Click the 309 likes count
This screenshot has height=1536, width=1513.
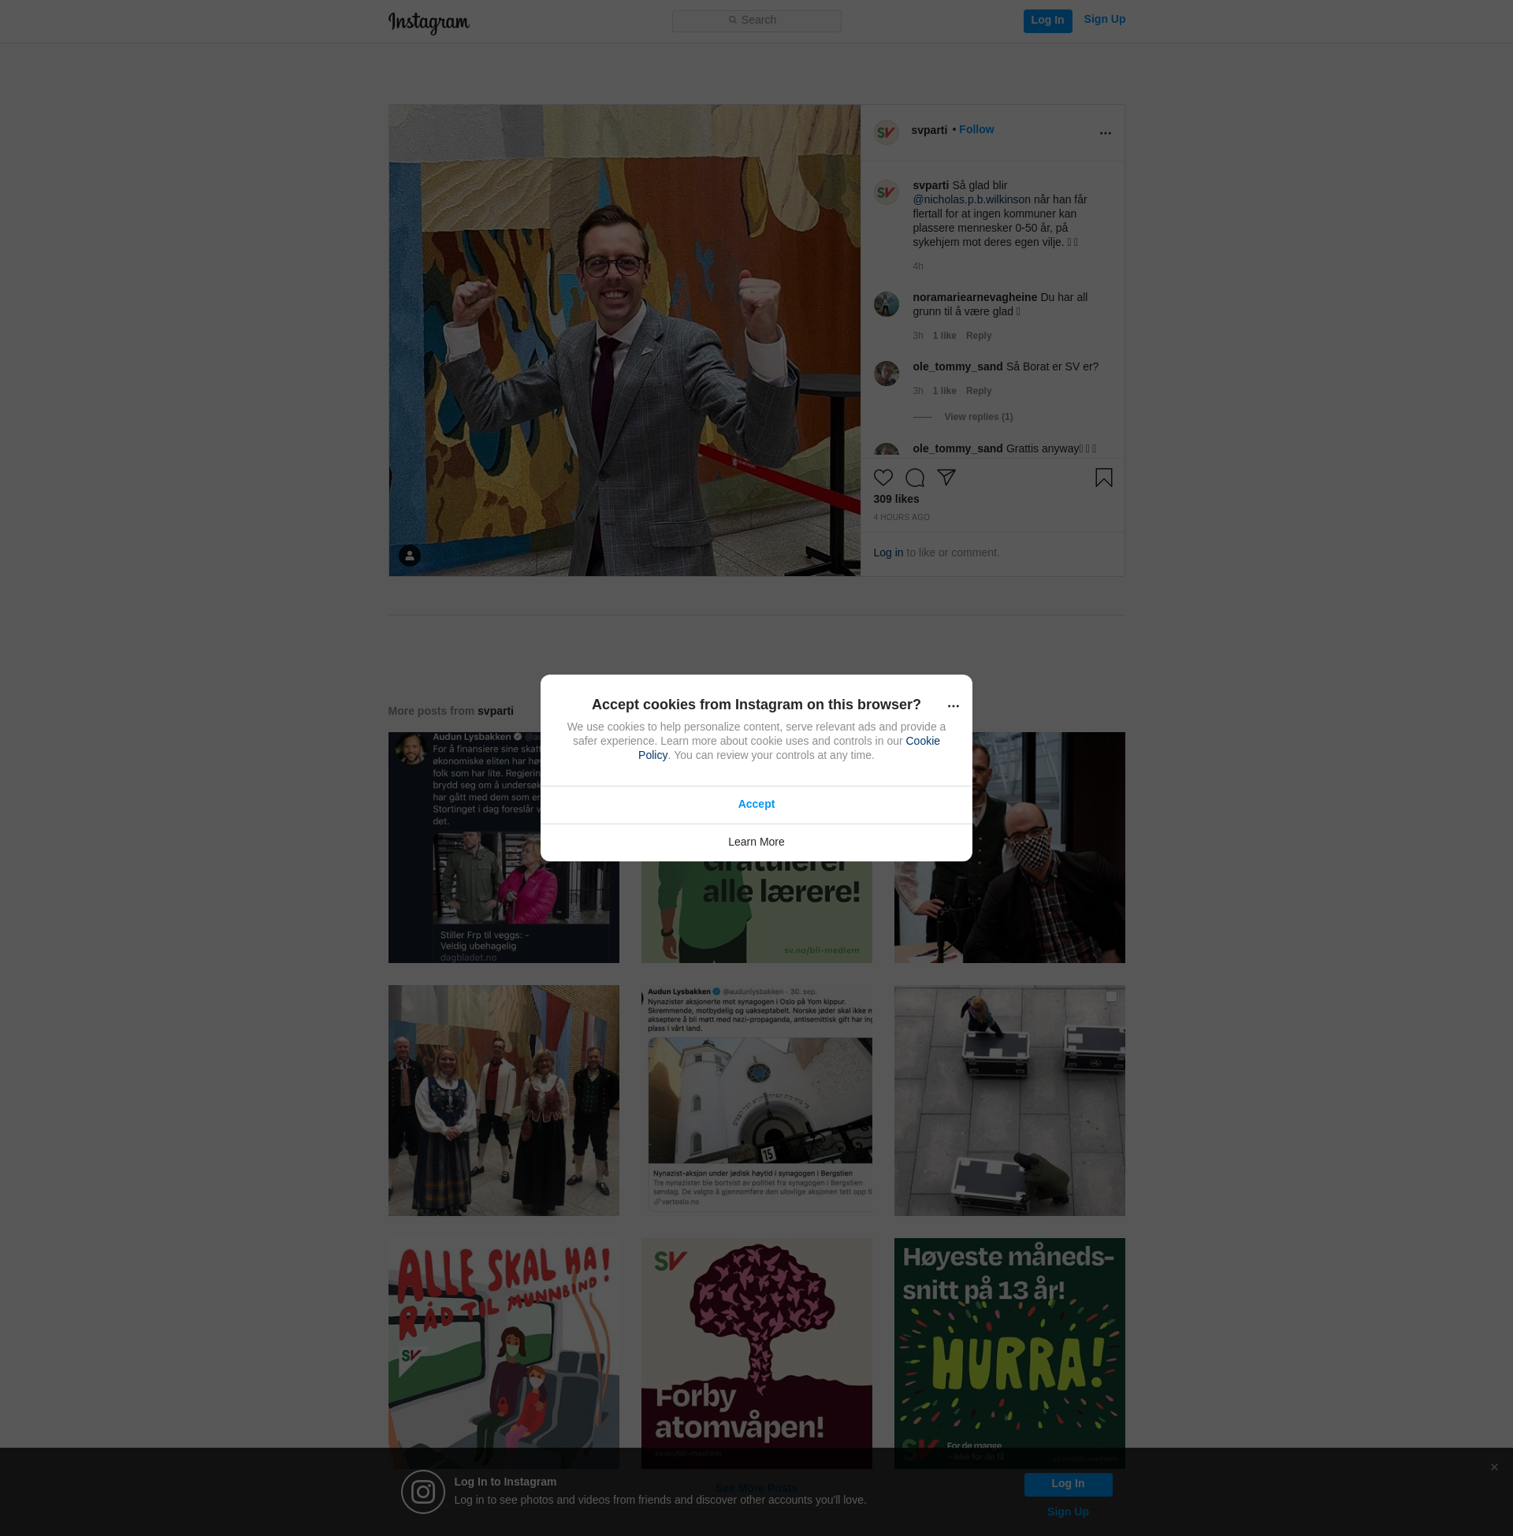click(x=895, y=499)
